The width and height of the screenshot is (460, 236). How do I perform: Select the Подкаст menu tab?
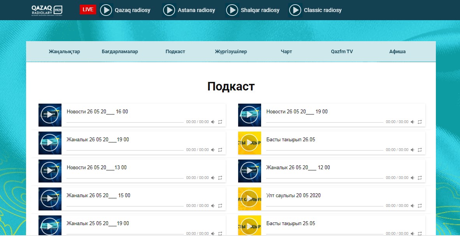tap(175, 52)
